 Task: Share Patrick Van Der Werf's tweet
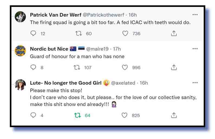[x=174, y=33]
